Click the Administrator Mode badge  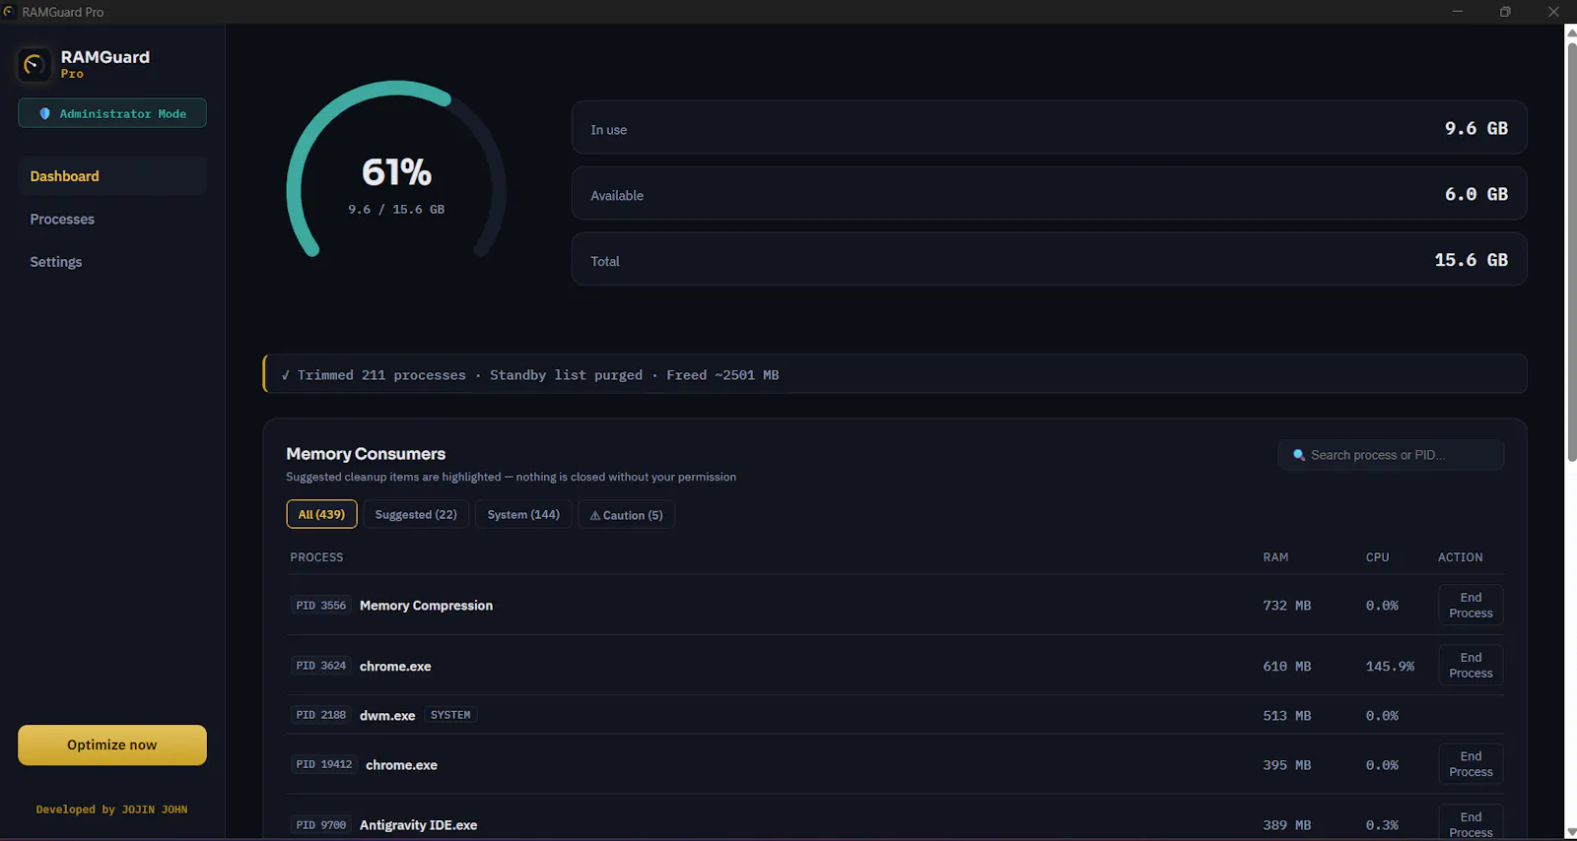(112, 113)
